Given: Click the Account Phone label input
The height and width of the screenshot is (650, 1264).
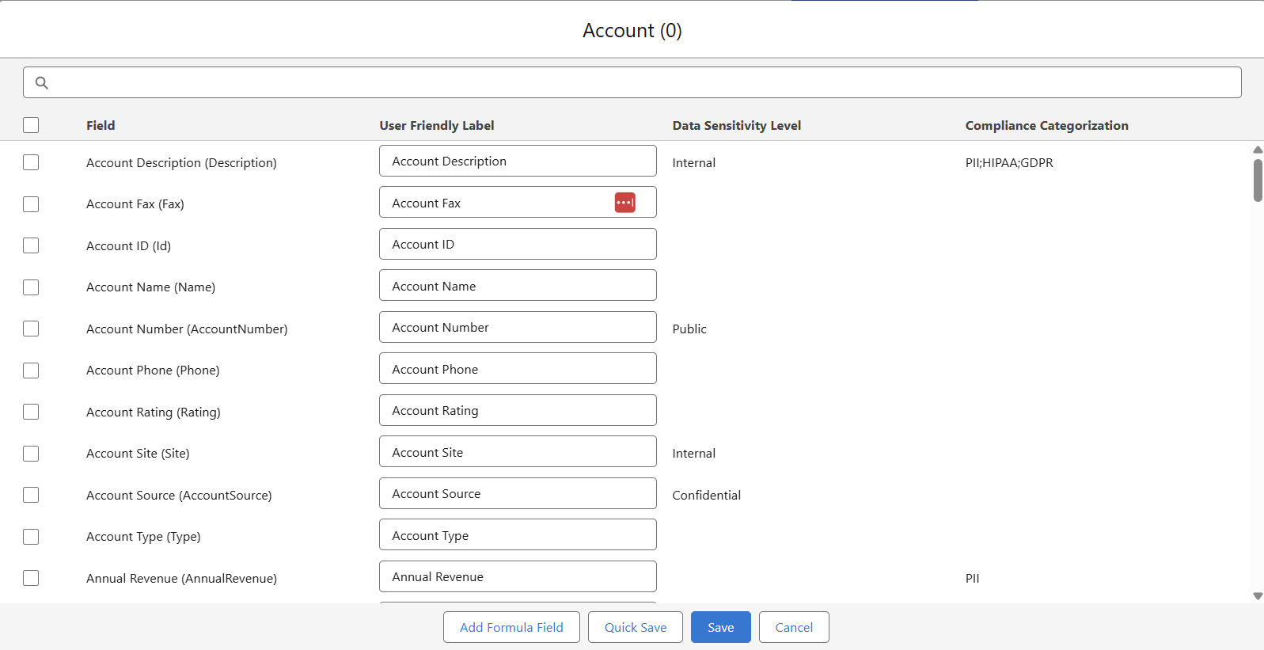Looking at the screenshot, I should 518,369.
